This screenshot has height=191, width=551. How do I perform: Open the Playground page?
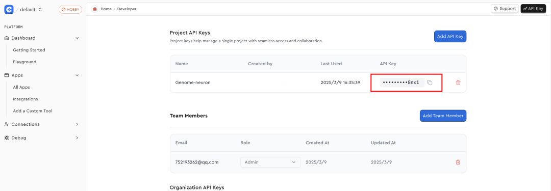tap(24, 62)
